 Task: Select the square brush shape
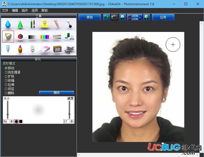tap(21, 121)
